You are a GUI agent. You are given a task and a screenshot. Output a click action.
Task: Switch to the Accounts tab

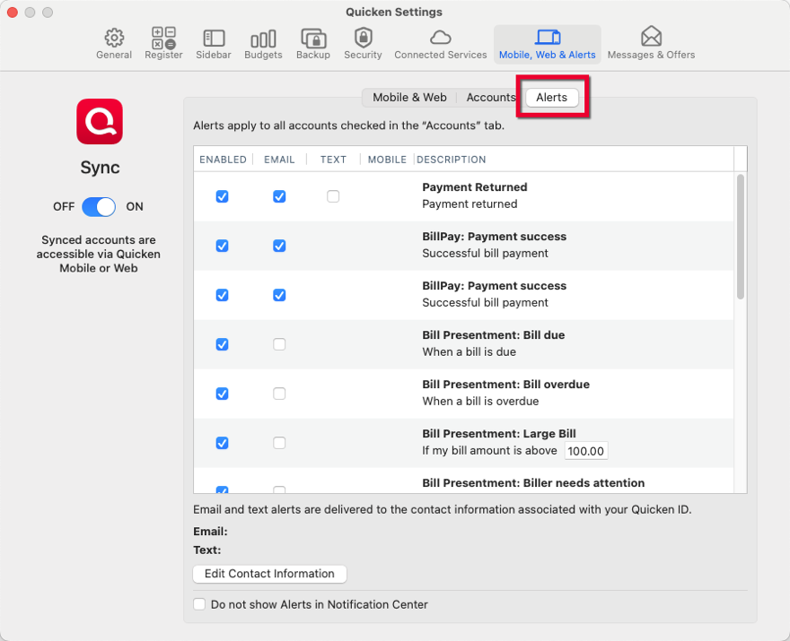[x=491, y=98]
